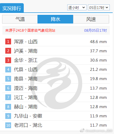Click rank 1 red badge icon
The height and width of the screenshot is (134, 114).
(8, 41)
